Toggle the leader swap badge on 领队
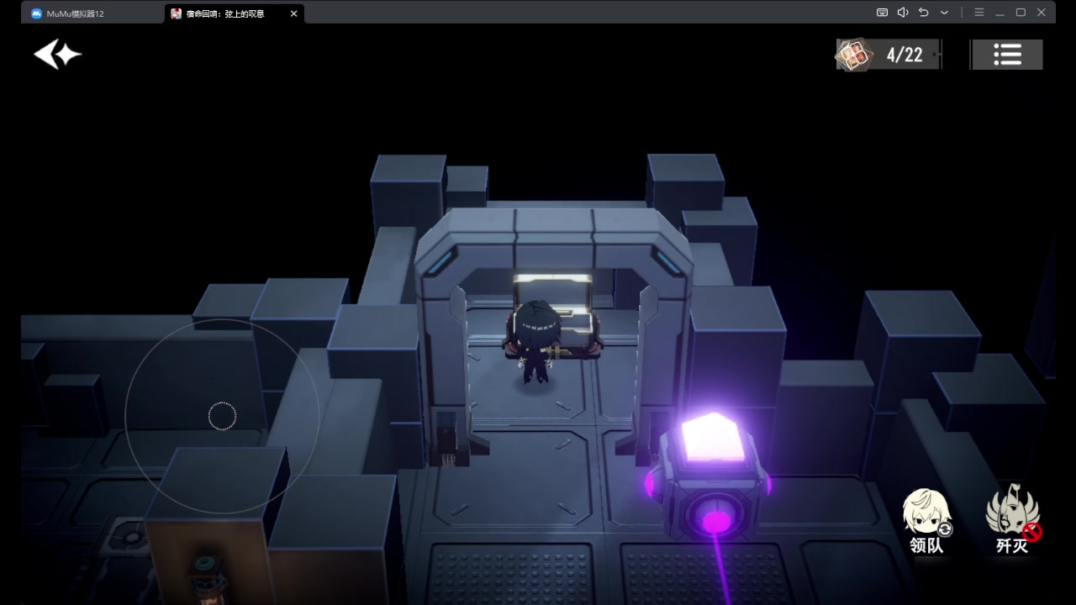Screen dimensions: 1076x605 point(945,529)
